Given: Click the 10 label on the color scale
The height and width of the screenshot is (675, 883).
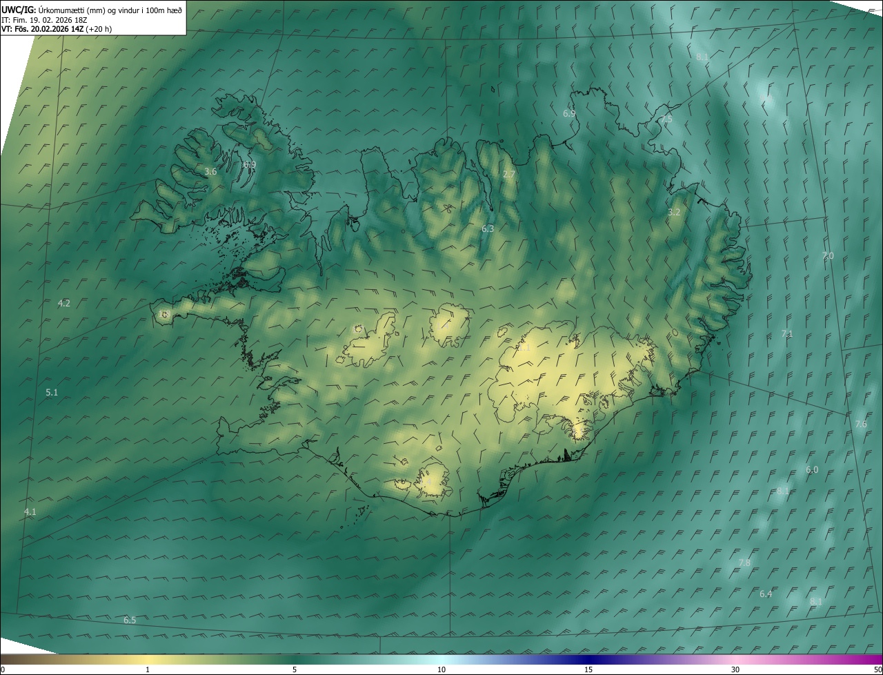Looking at the screenshot, I should [441, 669].
